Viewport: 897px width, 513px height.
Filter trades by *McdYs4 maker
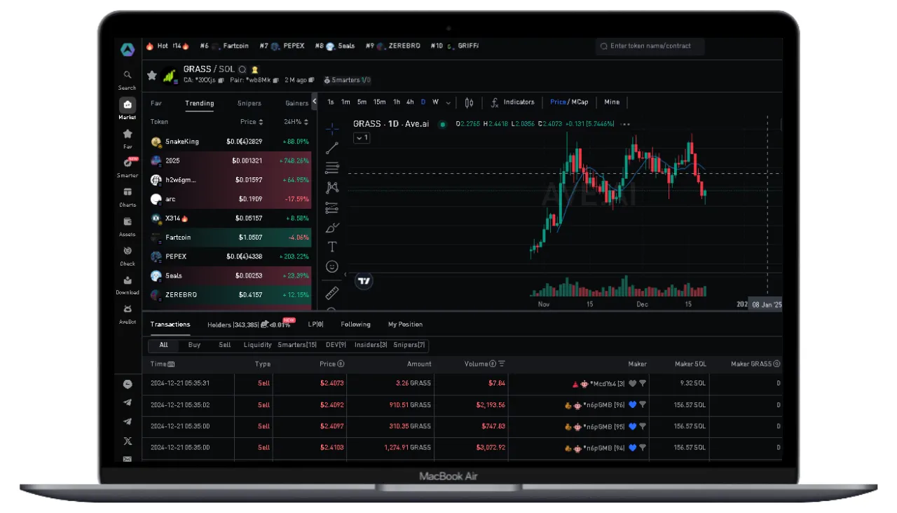[x=643, y=383]
